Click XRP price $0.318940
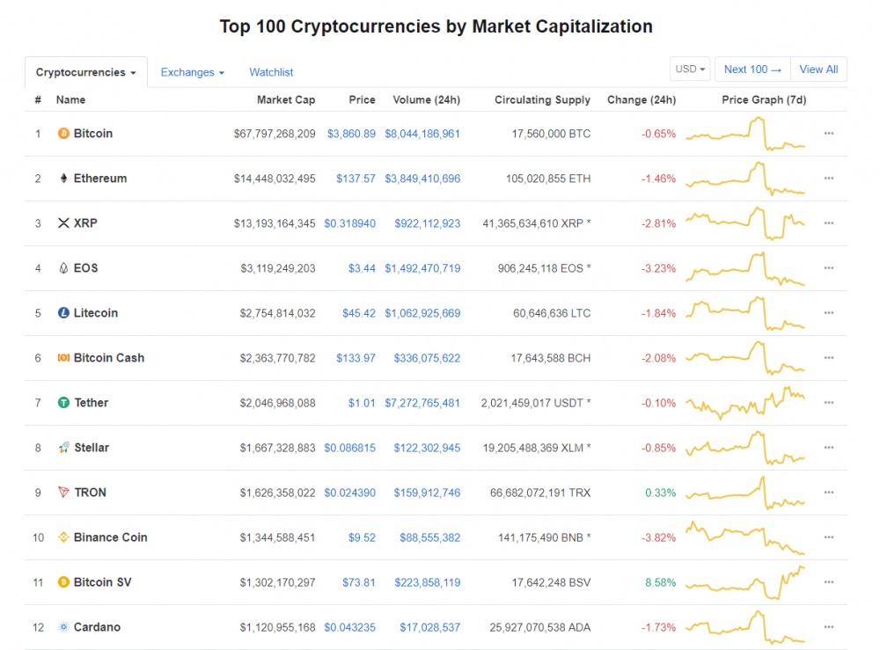The width and height of the screenshot is (880, 650). point(349,223)
